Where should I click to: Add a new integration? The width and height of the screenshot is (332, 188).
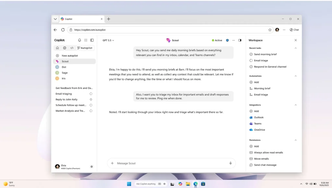tap(254, 111)
